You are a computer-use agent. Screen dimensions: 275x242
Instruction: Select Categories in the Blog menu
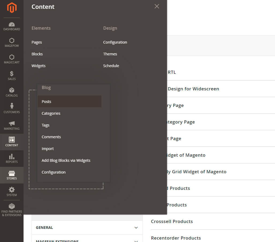tap(51, 113)
